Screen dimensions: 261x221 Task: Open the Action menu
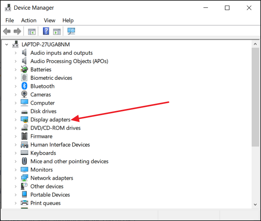29,20
